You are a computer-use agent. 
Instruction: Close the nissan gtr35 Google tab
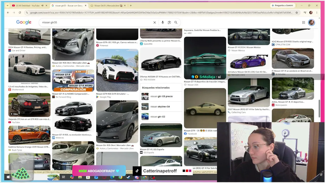coord(86,6)
